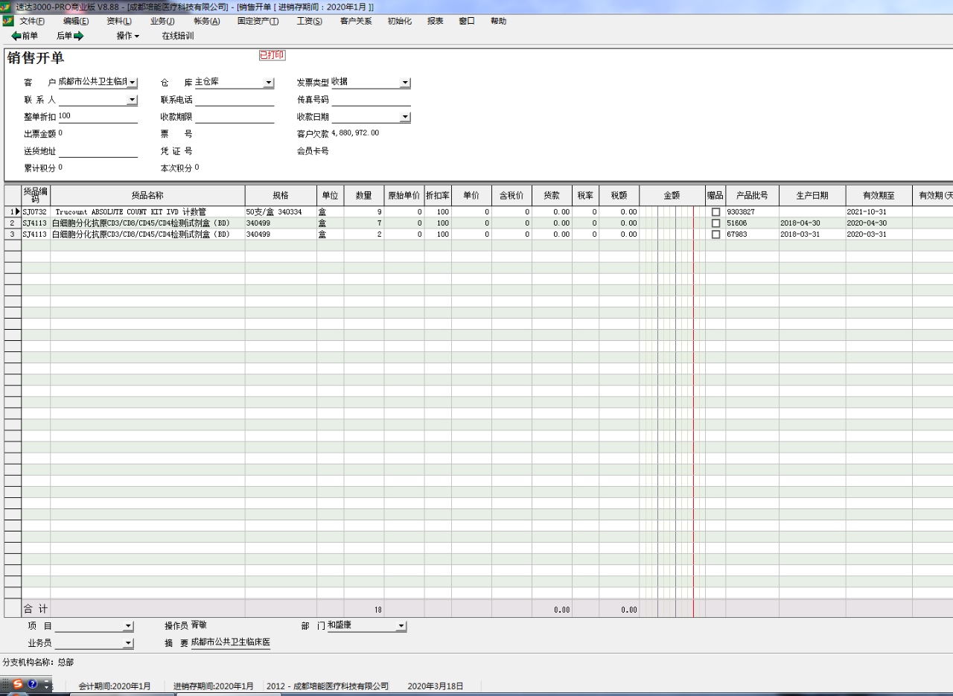Click the Sogou input method S icon
953x696 pixels.
coord(17,684)
